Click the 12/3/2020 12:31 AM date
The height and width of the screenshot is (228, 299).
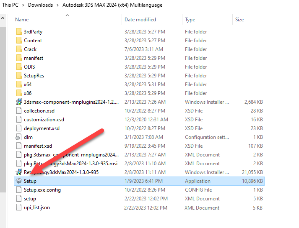point(146,120)
